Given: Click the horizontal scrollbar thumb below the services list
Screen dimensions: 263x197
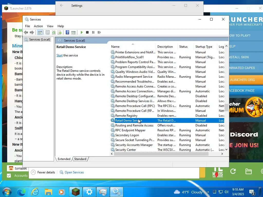Looking at the screenshot, I should point(161,154).
